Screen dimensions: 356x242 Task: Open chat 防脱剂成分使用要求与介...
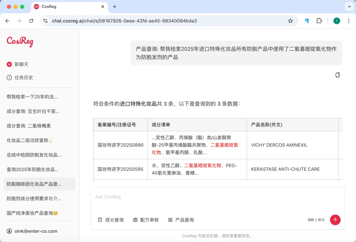pos(34,199)
